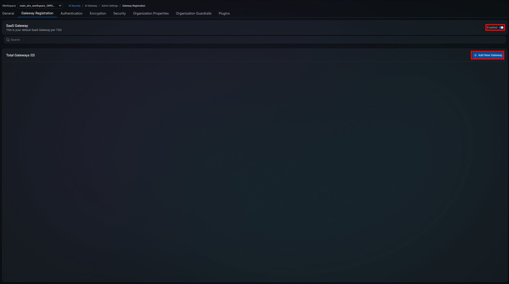Image resolution: width=509 pixels, height=284 pixels.
Task: Click the search magnifier icon
Action: pyautogui.click(x=8, y=40)
